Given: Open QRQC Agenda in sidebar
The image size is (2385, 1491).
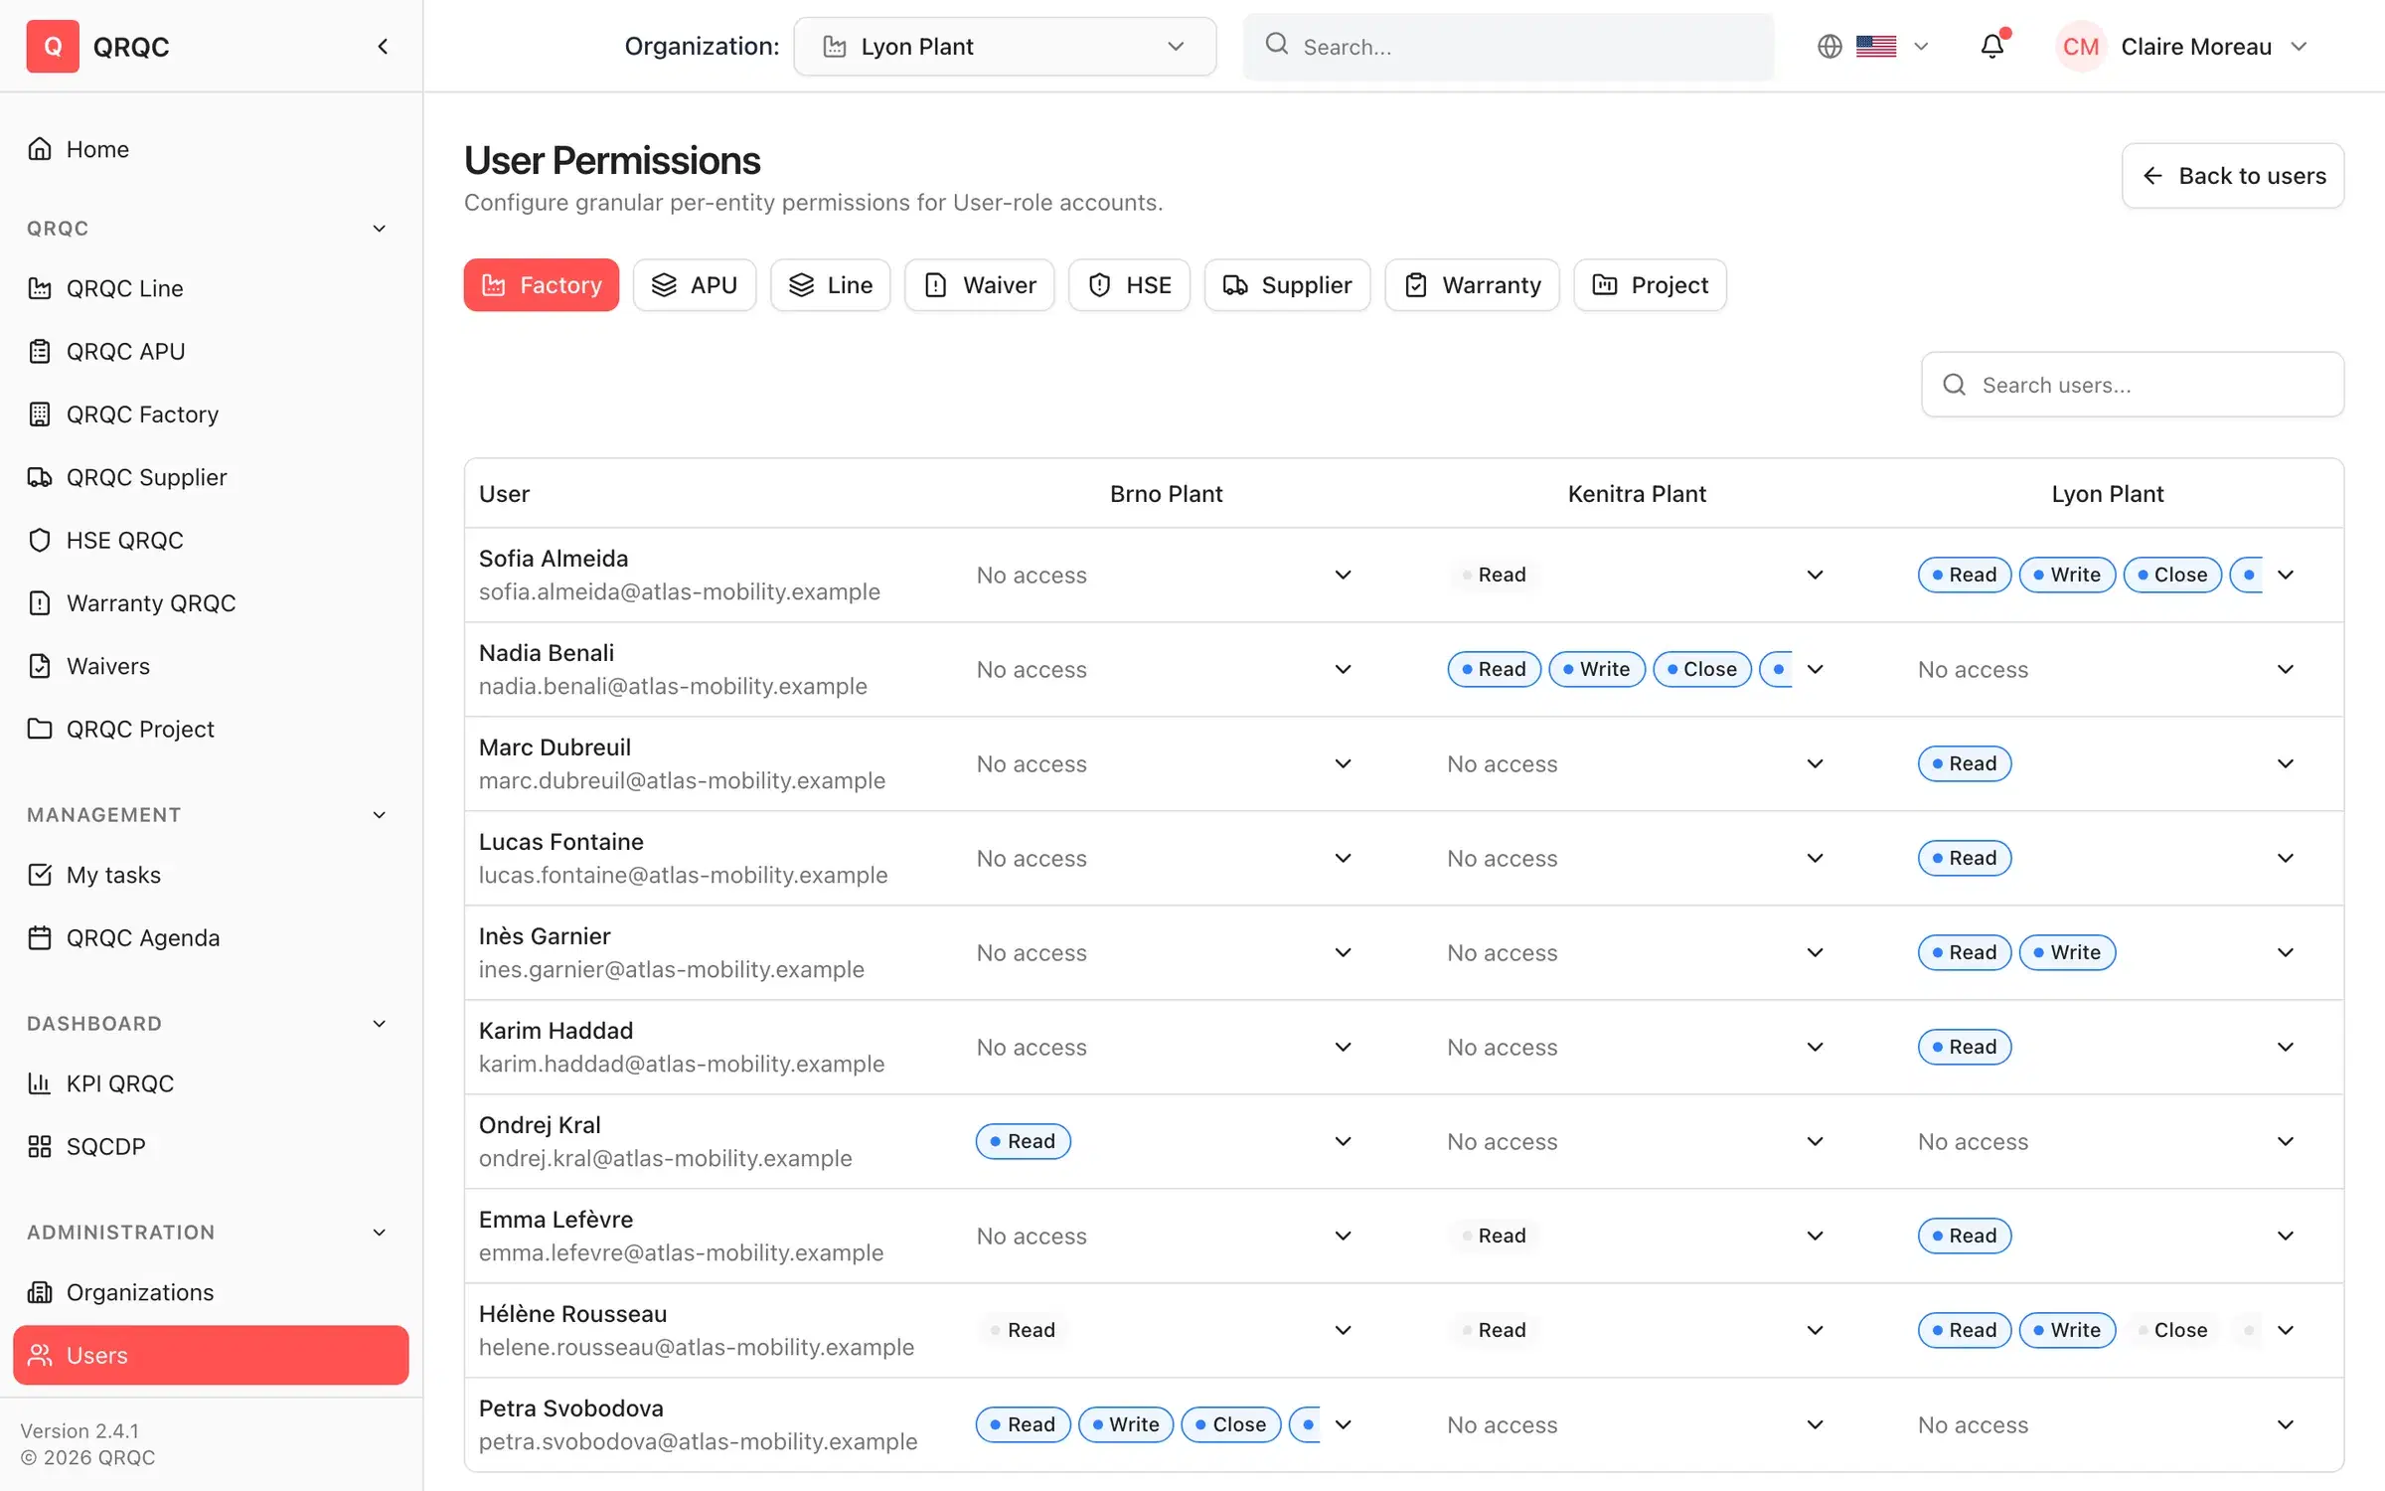Looking at the screenshot, I should pos(211,937).
